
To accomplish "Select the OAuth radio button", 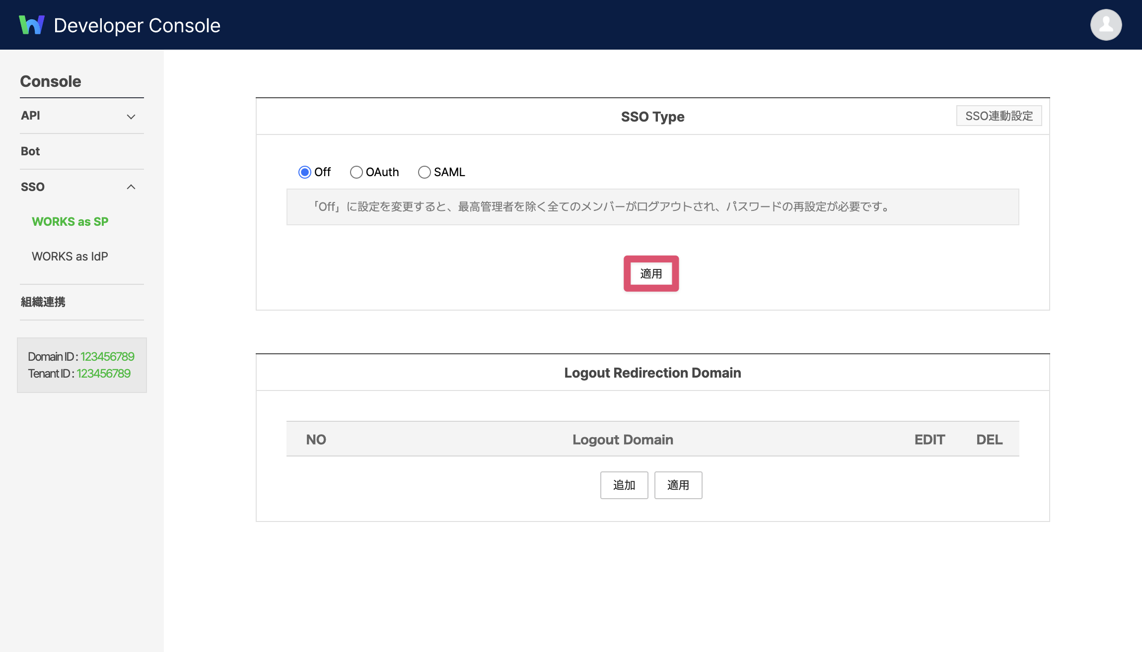I will point(356,172).
